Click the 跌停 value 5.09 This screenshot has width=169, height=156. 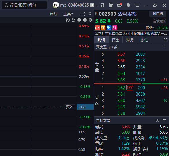164,154
